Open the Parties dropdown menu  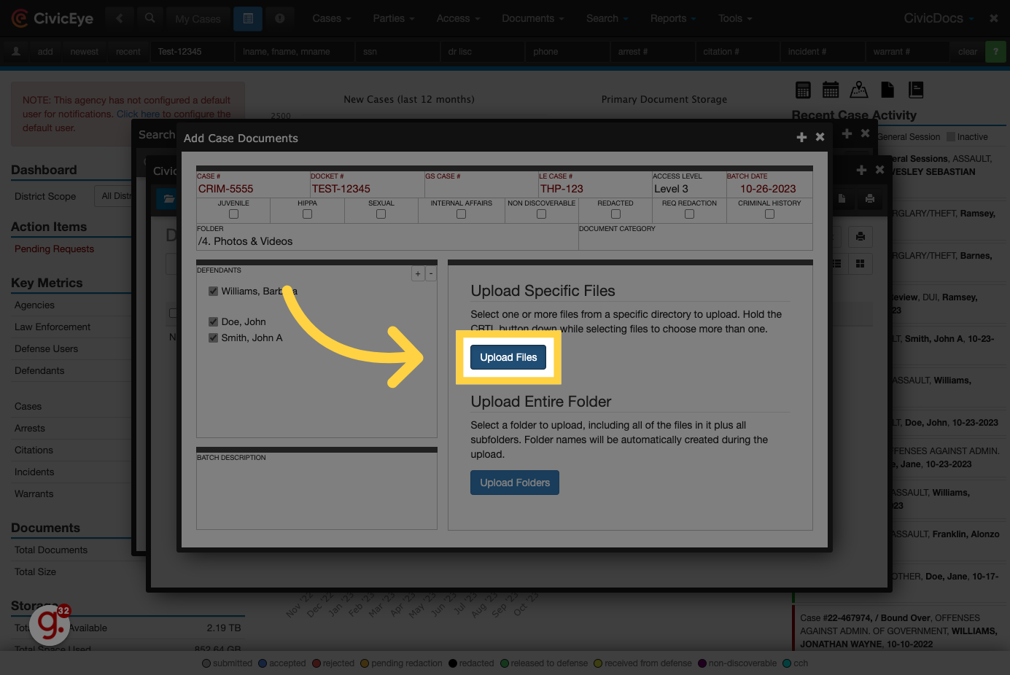pos(393,18)
